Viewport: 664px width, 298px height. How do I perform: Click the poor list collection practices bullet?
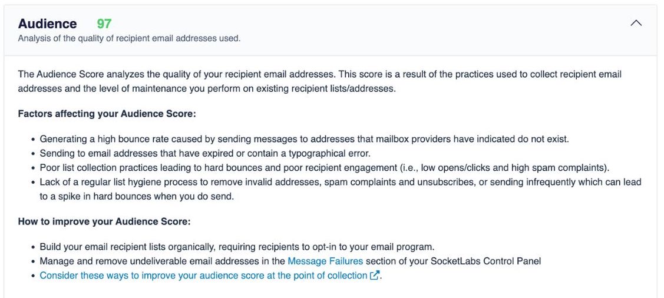point(325,168)
